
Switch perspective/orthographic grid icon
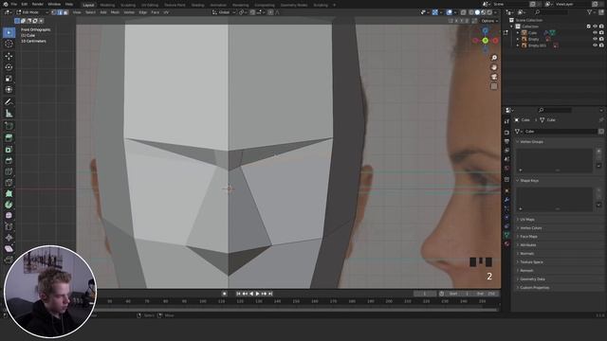(x=494, y=86)
